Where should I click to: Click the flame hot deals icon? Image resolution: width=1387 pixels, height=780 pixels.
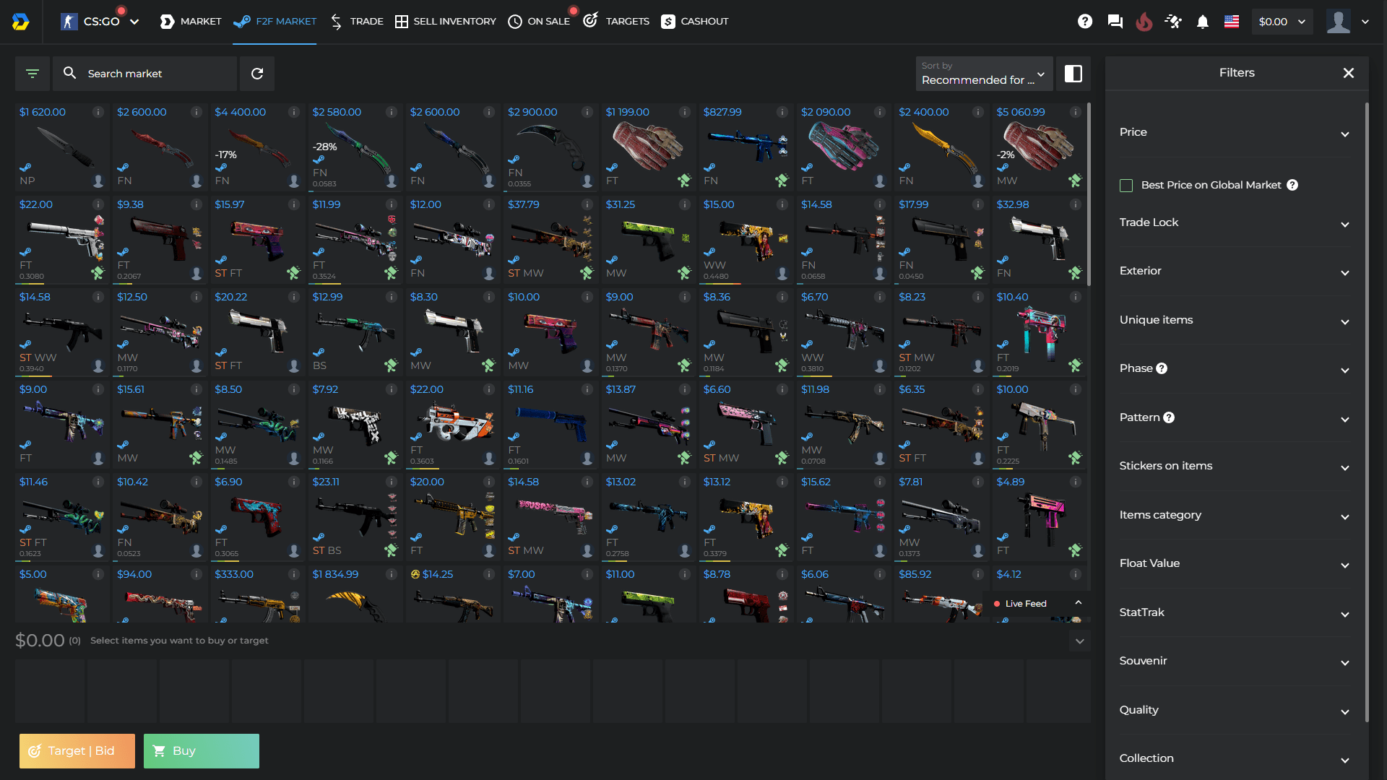pyautogui.click(x=1144, y=22)
